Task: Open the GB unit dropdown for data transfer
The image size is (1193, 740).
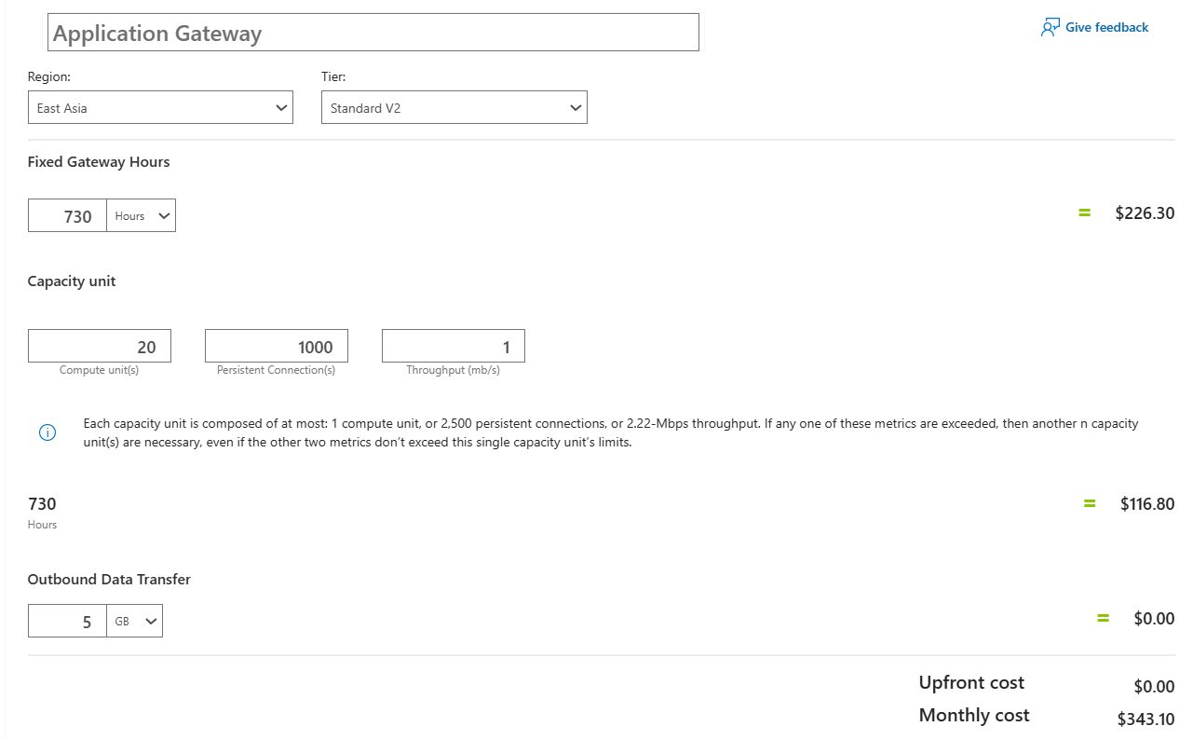Action: click(x=135, y=622)
